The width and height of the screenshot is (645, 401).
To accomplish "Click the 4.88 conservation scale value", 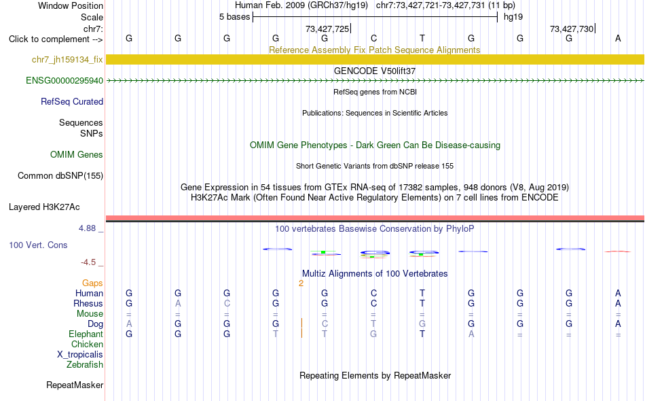I will [87, 228].
